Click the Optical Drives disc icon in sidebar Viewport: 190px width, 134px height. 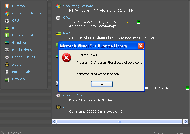7,57
